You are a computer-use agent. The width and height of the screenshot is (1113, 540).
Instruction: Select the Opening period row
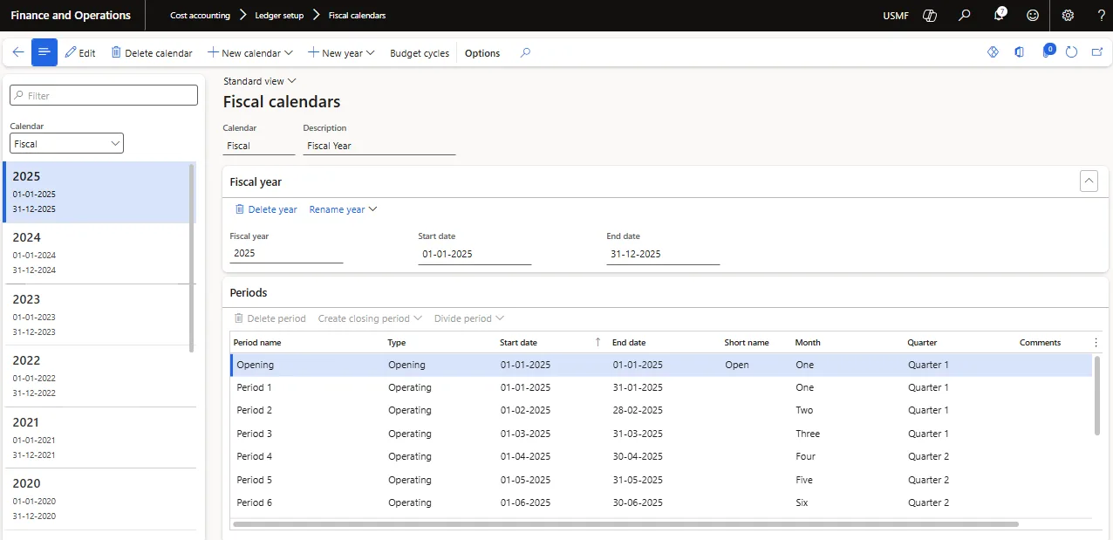pyautogui.click(x=661, y=365)
